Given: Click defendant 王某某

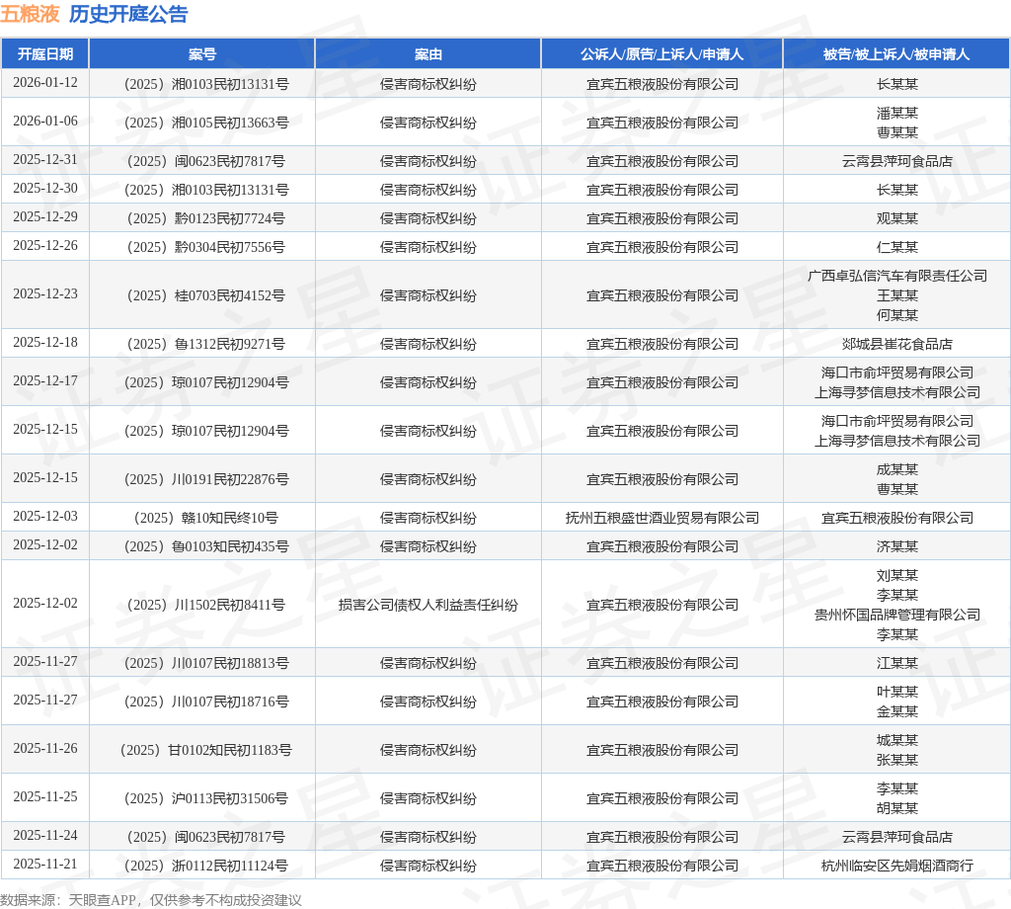Looking at the screenshot, I should [x=896, y=295].
